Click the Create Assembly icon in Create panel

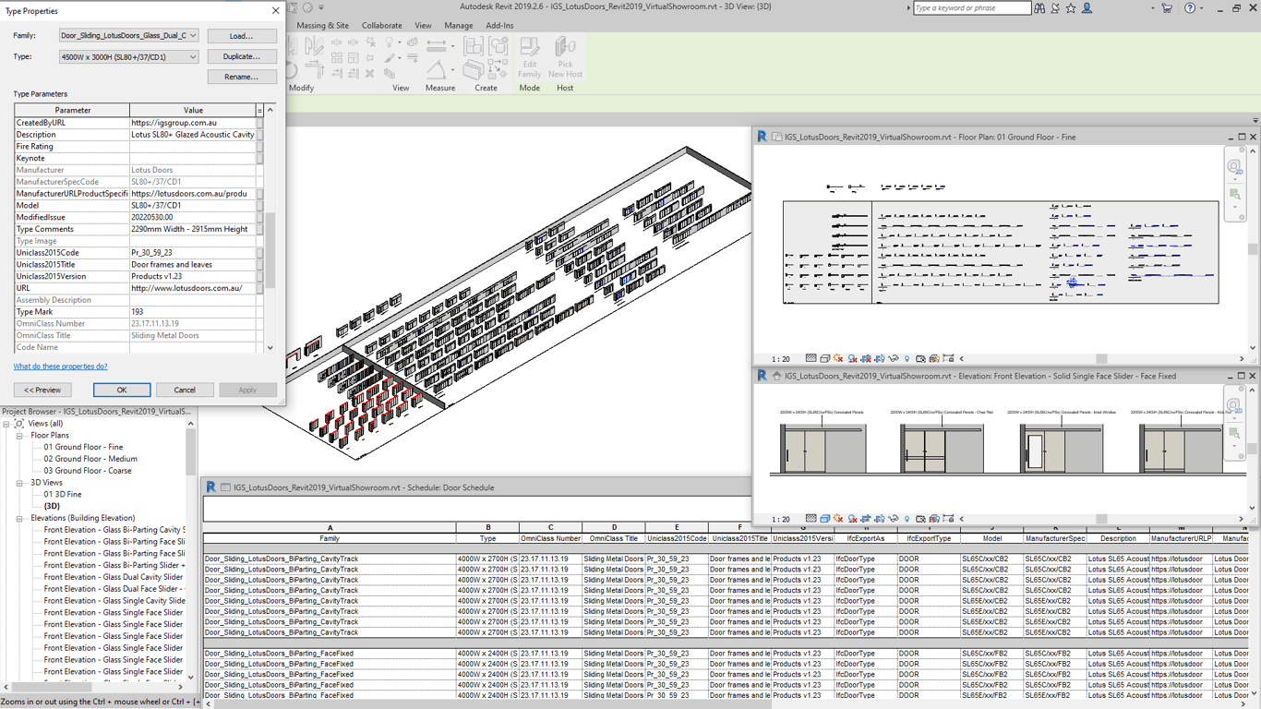[474, 46]
